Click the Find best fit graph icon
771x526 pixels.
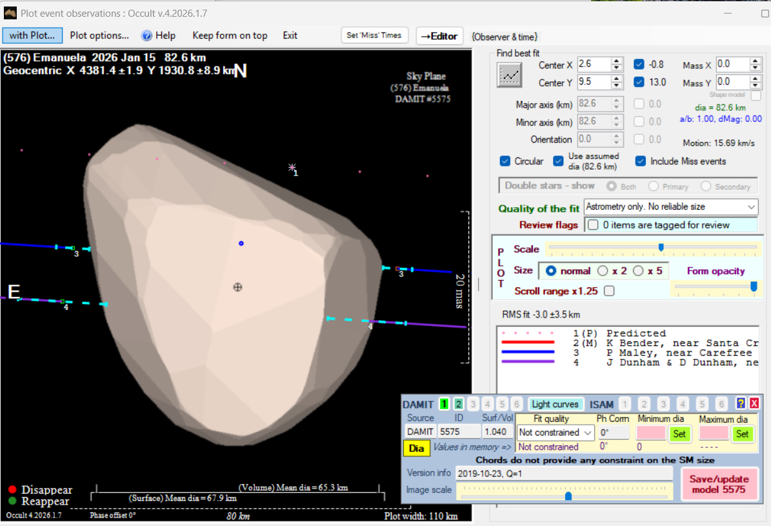tap(510, 75)
